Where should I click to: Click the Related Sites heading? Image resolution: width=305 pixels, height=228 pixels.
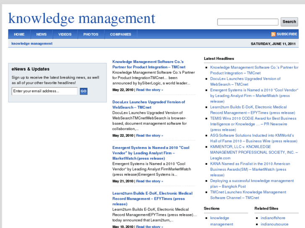click(x=266, y=208)
